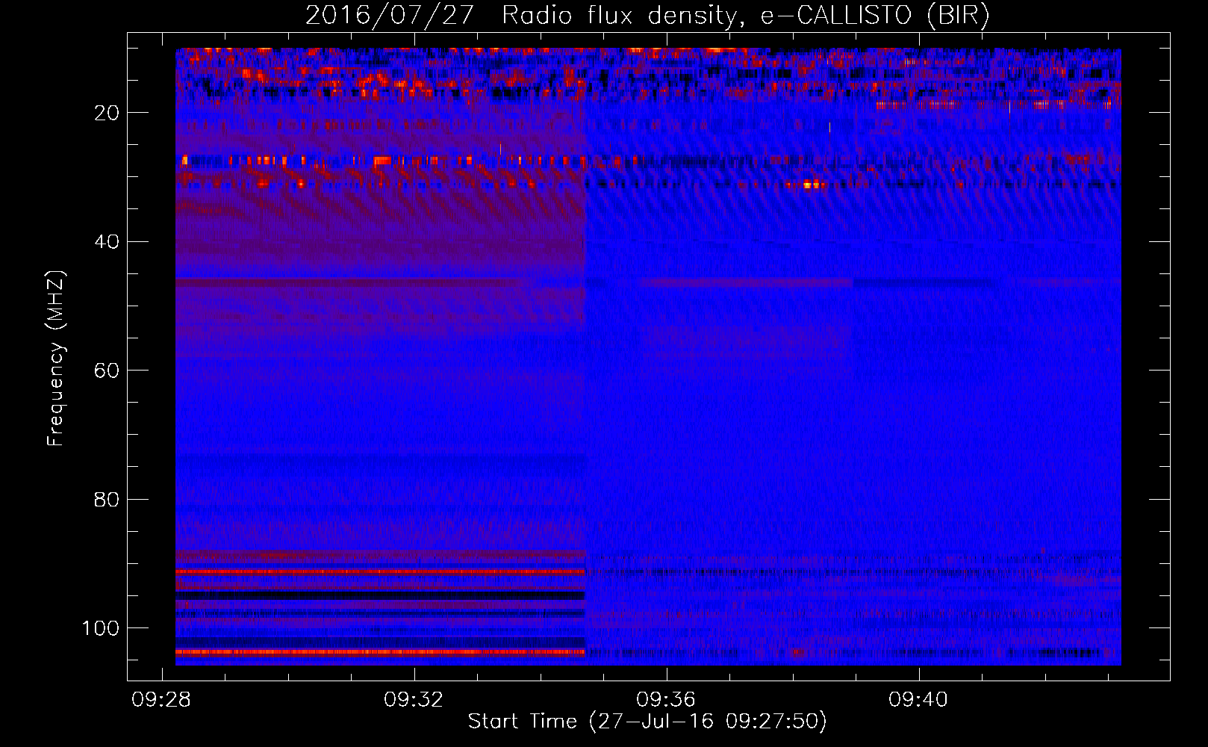Viewport: 1208px width, 747px height.
Task: Click the time tick label '09:36'
Action: (666, 700)
